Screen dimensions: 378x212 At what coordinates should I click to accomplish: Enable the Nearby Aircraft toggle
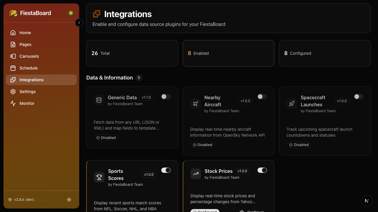[x=262, y=97]
